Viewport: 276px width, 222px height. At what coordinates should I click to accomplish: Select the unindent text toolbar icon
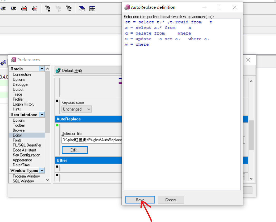(x=13, y=8)
